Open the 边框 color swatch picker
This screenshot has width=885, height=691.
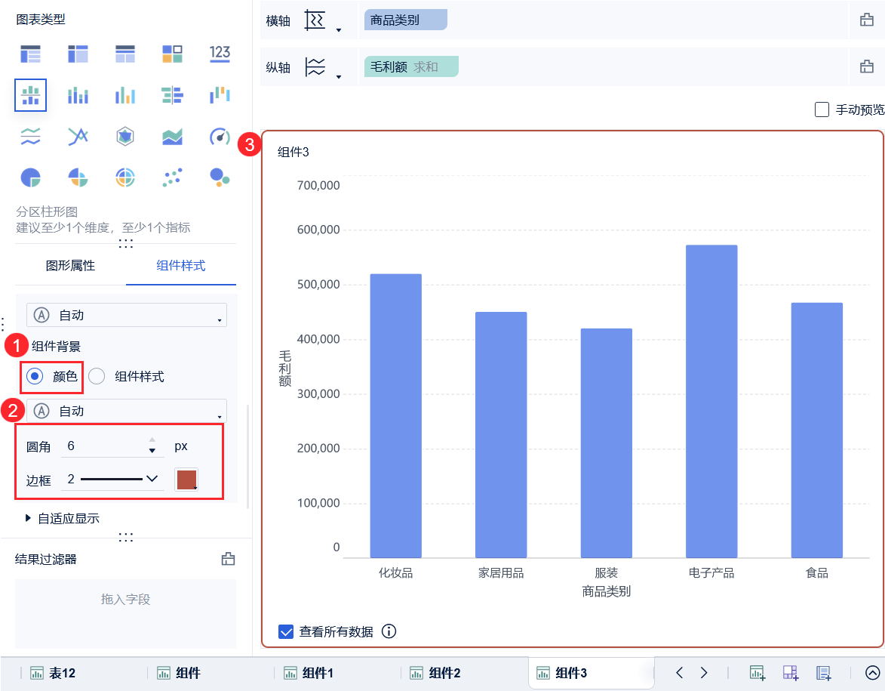point(186,479)
